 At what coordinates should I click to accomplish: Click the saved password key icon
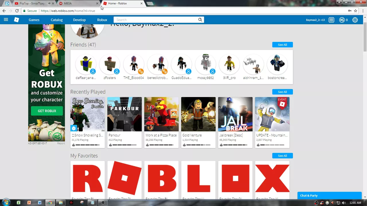(x=350, y=11)
